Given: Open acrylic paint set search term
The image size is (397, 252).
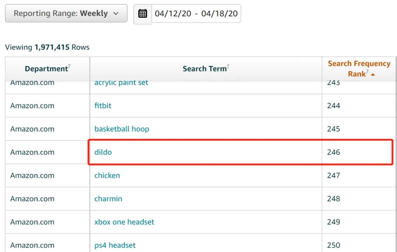Looking at the screenshot, I should point(121,83).
